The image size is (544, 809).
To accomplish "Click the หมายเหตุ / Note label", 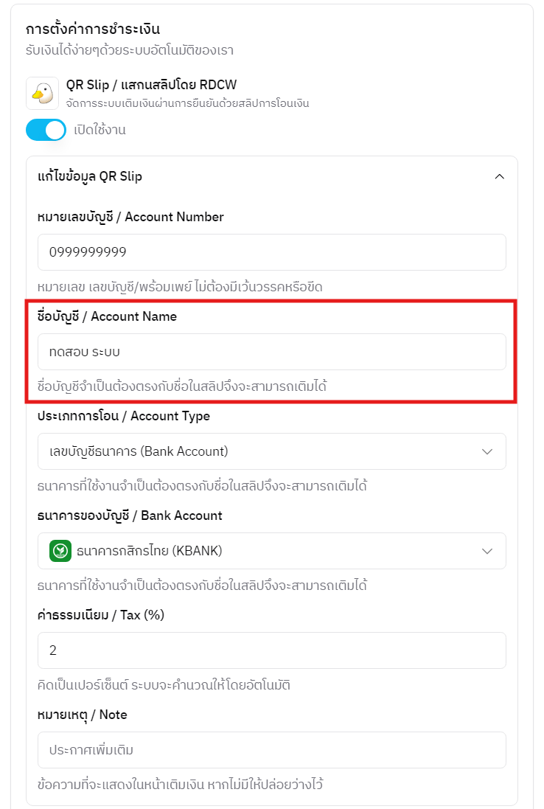I will 83,714.
